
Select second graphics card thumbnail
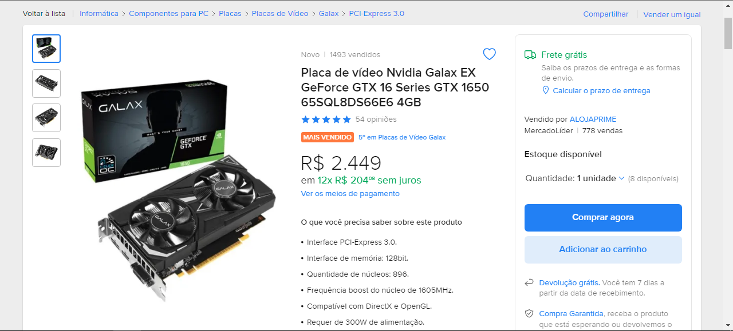[46, 83]
